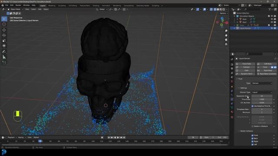Open the File menu
Image resolution: width=278 pixels, height=156 pixels.
(7, 5)
